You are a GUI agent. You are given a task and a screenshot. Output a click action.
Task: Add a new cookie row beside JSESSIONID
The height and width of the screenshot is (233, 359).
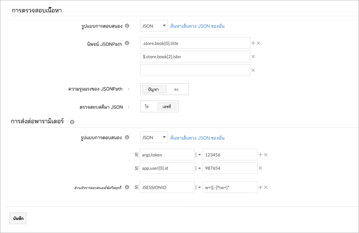[x=260, y=187]
